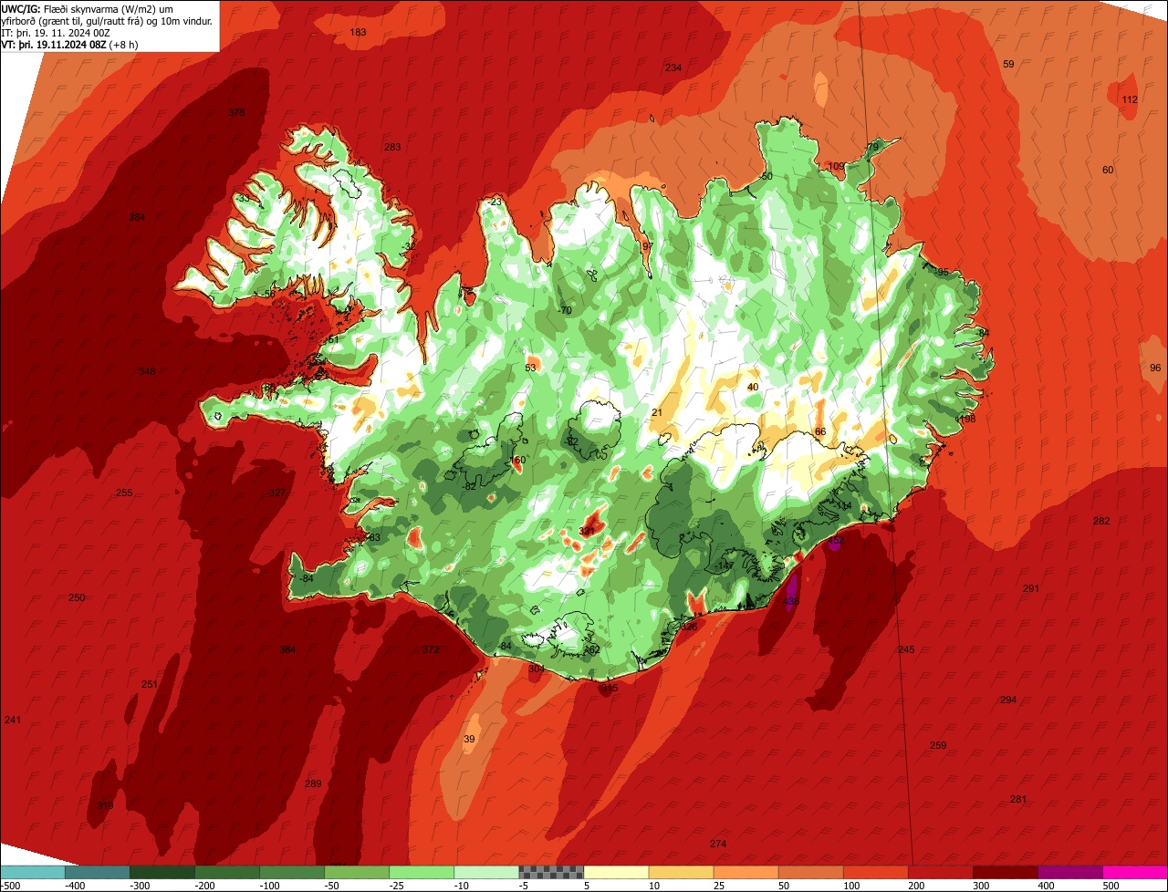Click the flux value 319 in the bottom left
The image size is (1168, 892).
coord(105,805)
